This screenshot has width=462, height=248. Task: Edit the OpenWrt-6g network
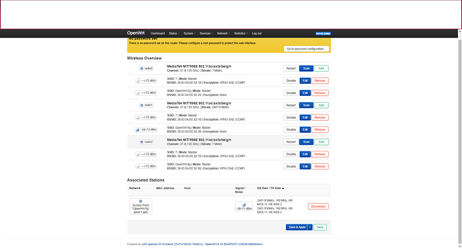(305, 166)
